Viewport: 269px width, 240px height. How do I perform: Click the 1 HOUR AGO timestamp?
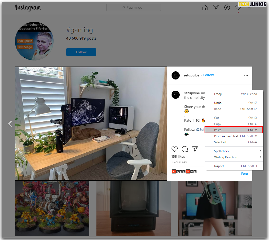179,162
